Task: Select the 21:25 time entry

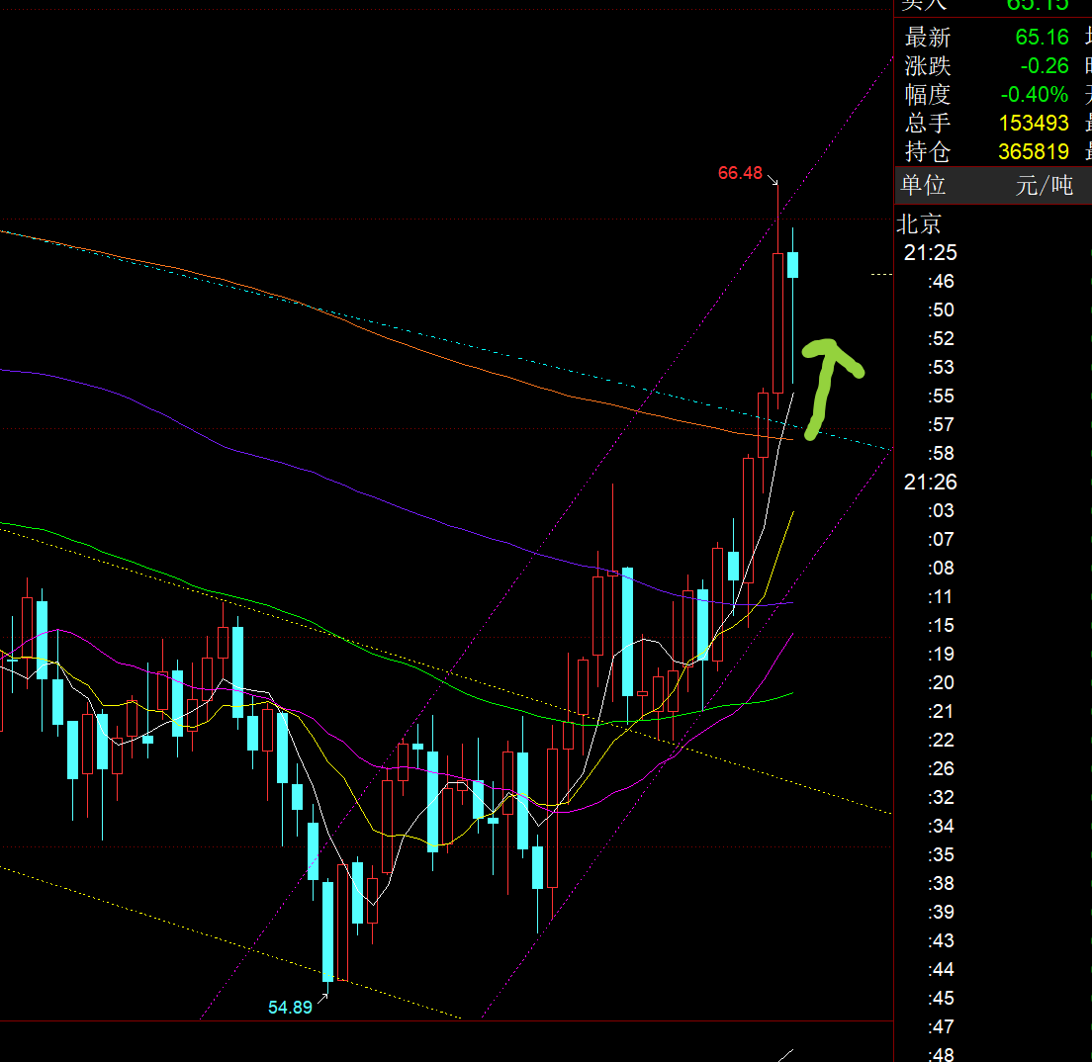Action: click(930, 252)
